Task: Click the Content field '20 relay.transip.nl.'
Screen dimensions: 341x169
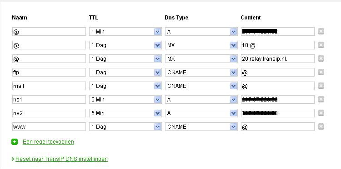Action: click(278, 59)
